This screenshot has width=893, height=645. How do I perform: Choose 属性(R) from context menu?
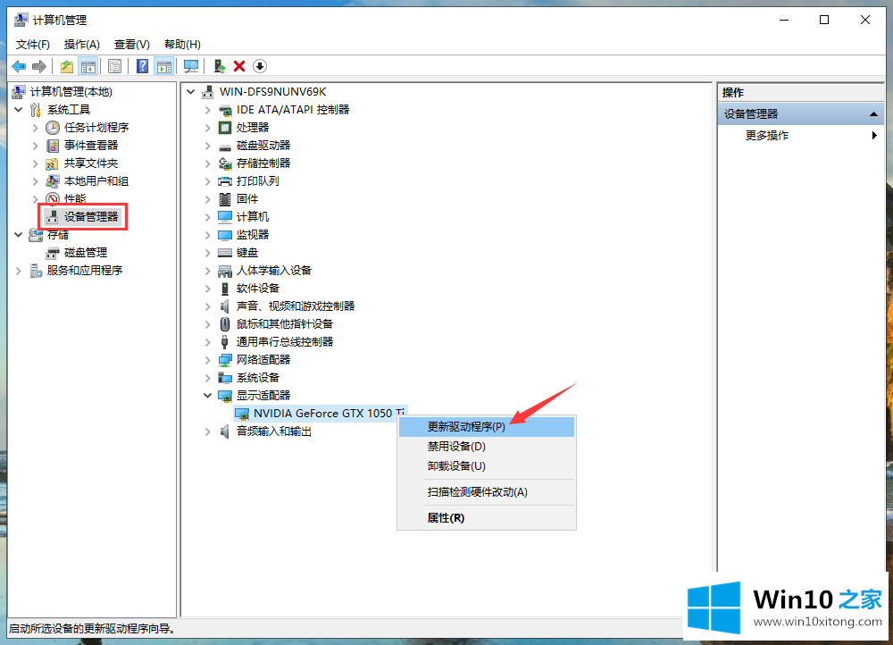point(487,518)
